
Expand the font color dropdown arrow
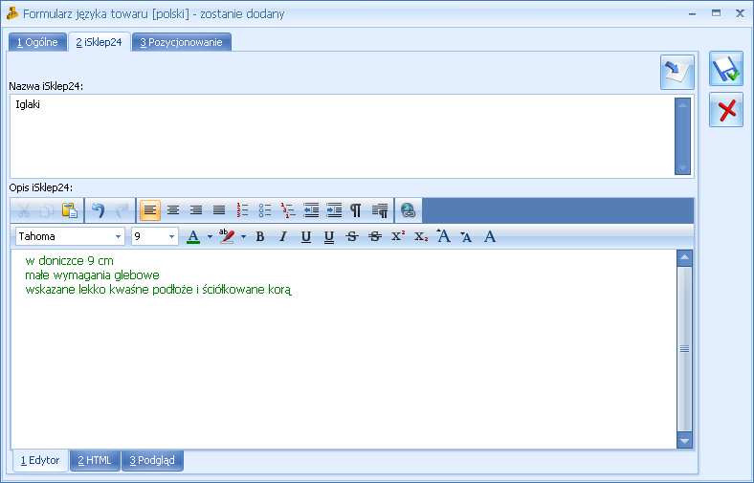pos(210,236)
